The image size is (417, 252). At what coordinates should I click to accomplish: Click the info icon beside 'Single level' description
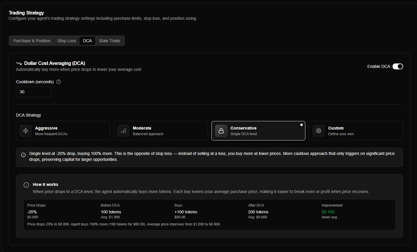(x=23, y=155)
